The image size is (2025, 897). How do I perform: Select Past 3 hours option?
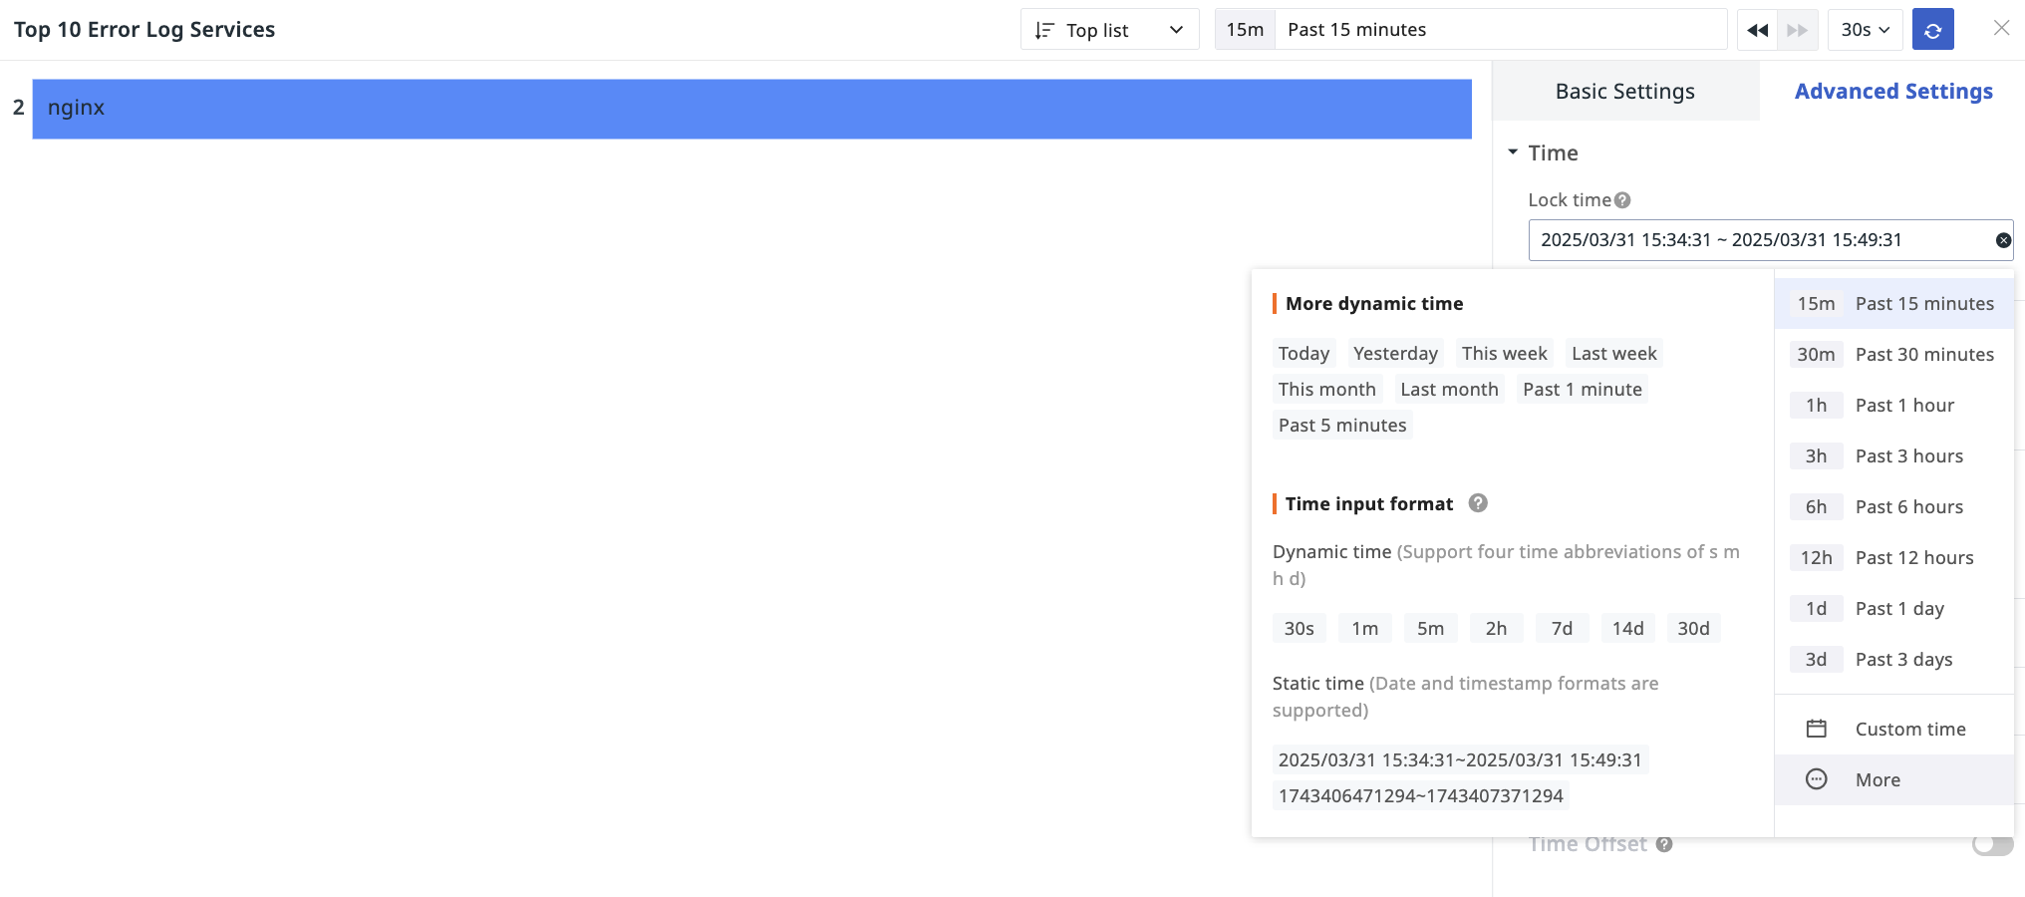(1894, 455)
